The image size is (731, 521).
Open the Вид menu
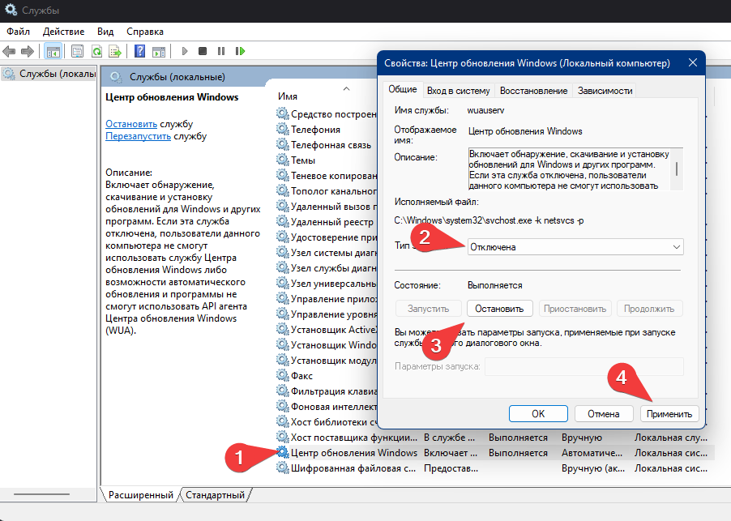click(105, 32)
